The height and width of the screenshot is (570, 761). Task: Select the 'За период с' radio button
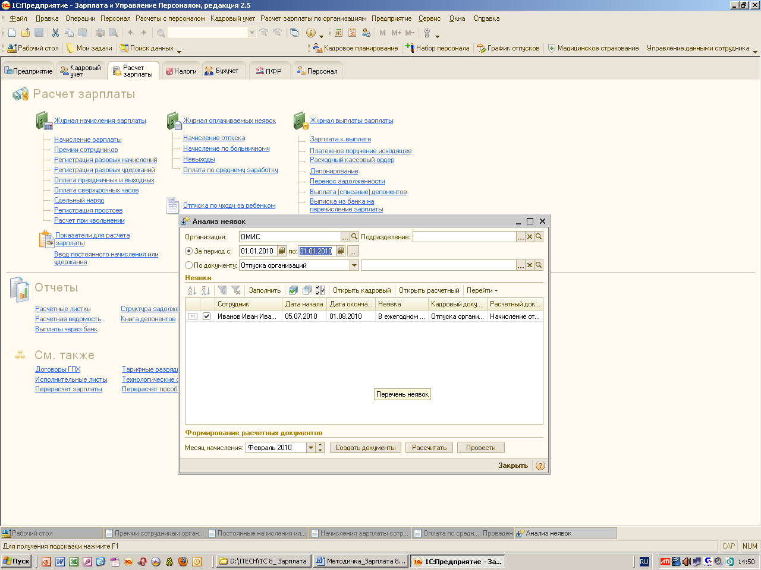(189, 251)
